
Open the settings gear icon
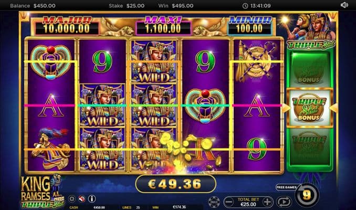coord(72,199)
